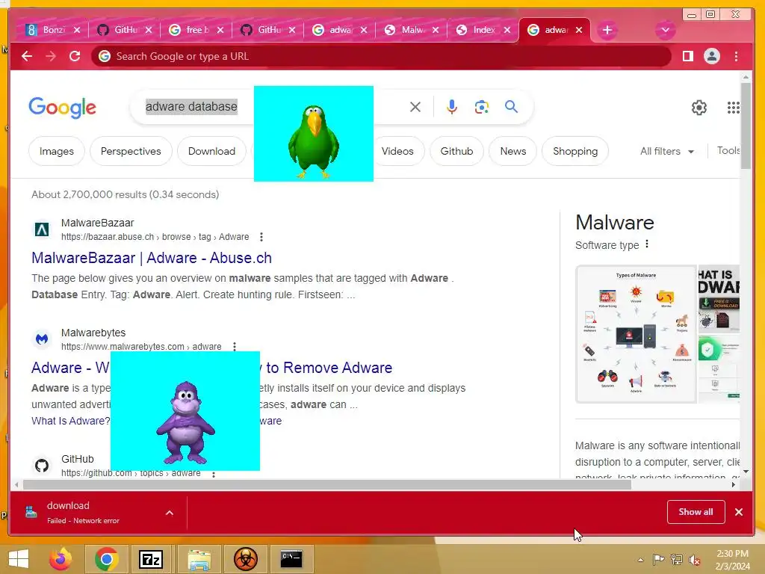Open the side panel icon
This screenshot has width=765, height=574.
[688, 56]
